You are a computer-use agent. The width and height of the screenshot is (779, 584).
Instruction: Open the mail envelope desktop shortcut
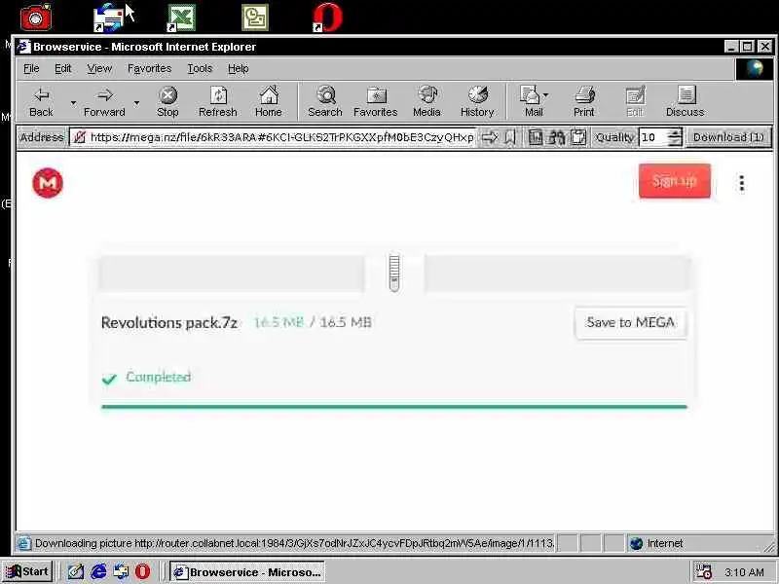[109, 18]
